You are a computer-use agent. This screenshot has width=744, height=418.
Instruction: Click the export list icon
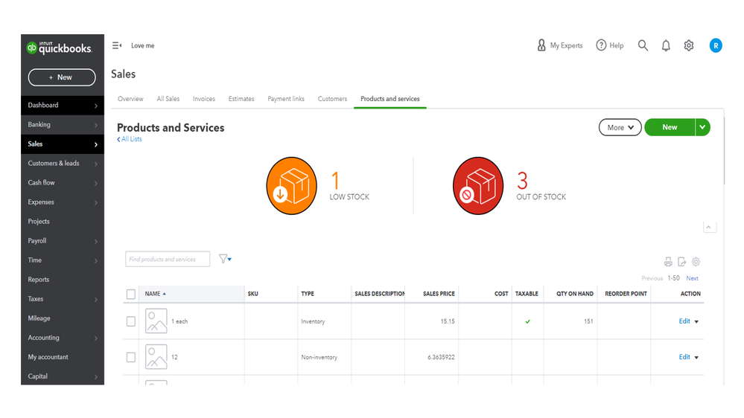click(681, 262)
